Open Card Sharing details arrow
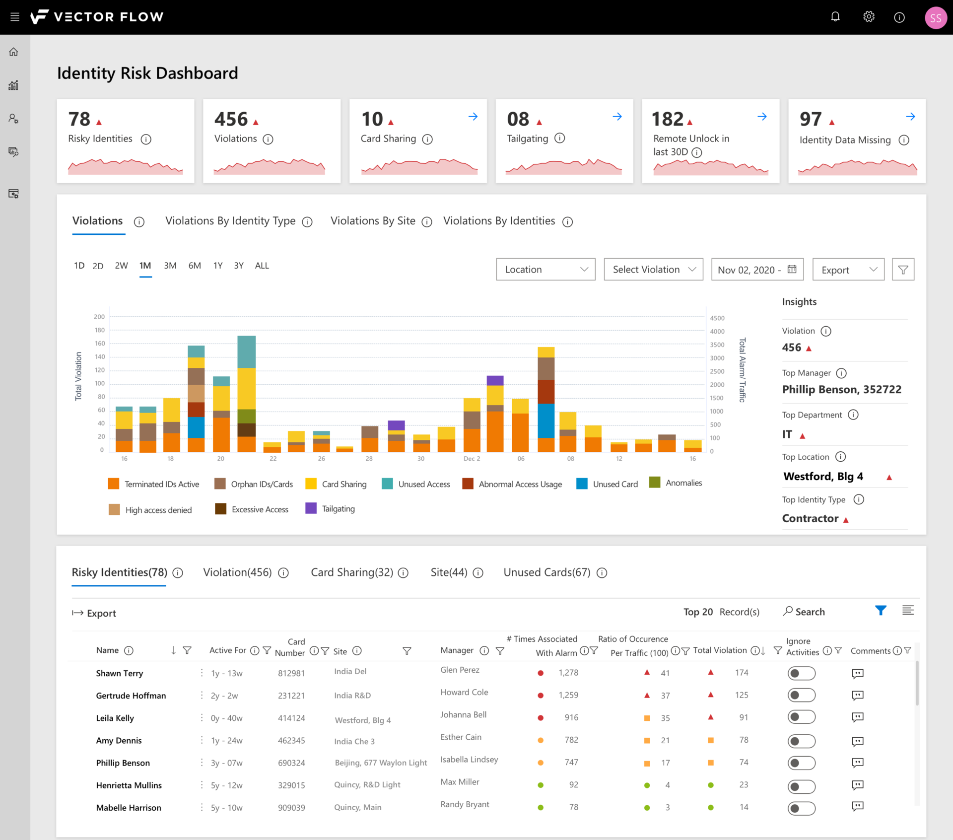Image resolution: width=953 pixels, height=840 pixels. [x=473, y=117]
